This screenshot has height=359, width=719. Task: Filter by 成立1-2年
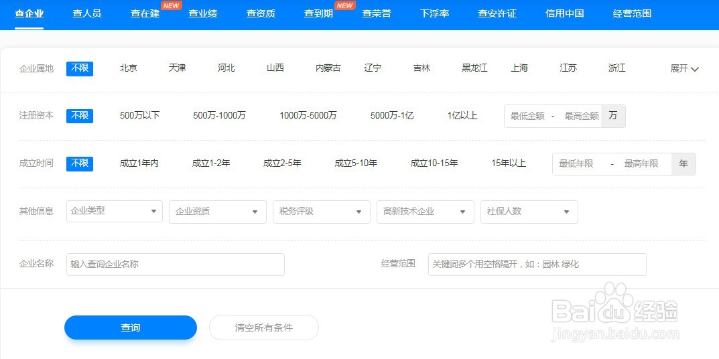pyautogui.click(x=211, y=163)
